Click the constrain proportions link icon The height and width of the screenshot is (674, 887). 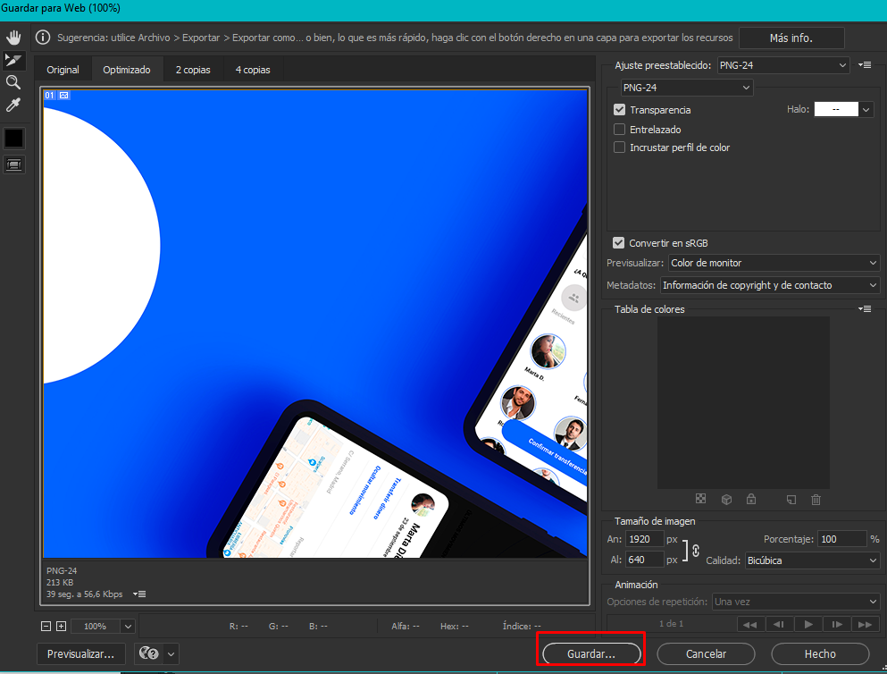click(696, 551)
